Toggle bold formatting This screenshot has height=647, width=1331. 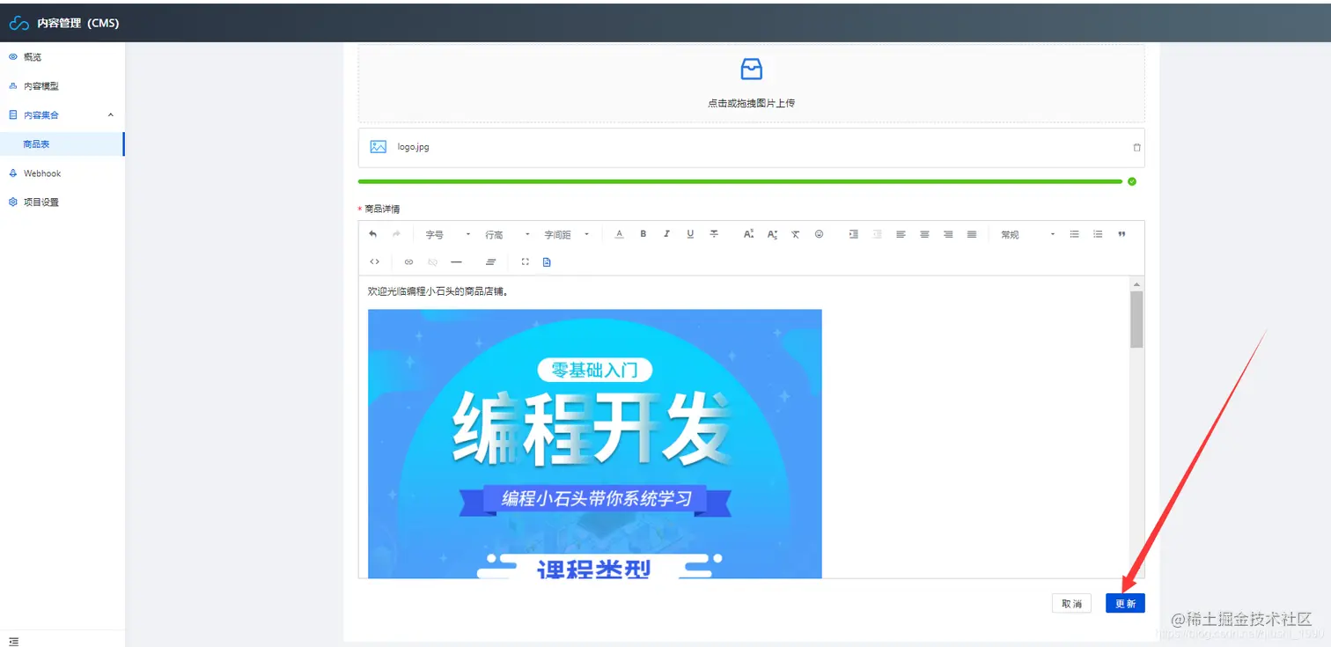(643, 234)
